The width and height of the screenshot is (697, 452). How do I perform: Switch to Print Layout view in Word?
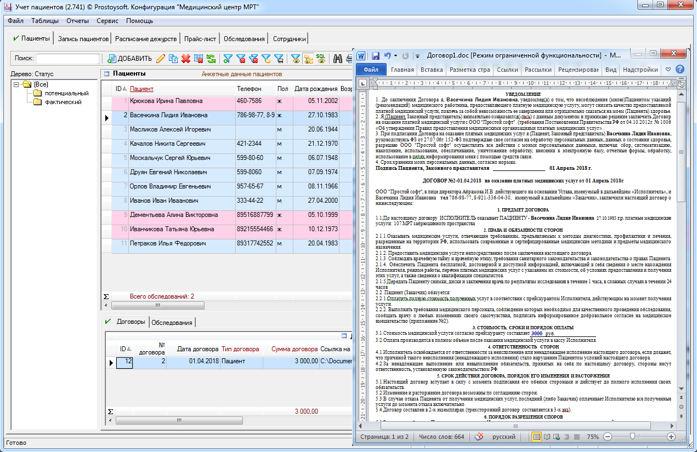(x=536, y=437)
